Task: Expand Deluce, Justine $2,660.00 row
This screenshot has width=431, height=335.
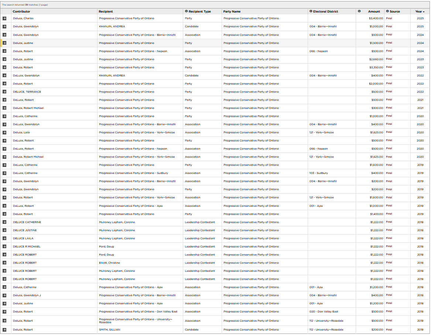Action: [x=4, y=59]
